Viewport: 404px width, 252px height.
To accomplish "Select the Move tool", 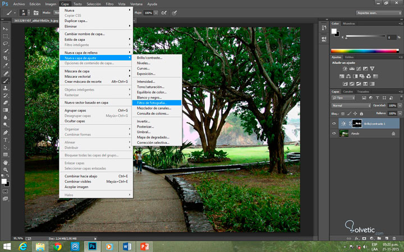I will [x=6, y=29].
